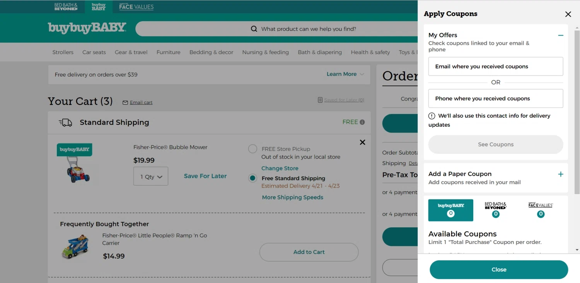Click the teal Close button at panel bottom
Image resolution: width=580 pixels, height=283 pixels.
point(499,269)
